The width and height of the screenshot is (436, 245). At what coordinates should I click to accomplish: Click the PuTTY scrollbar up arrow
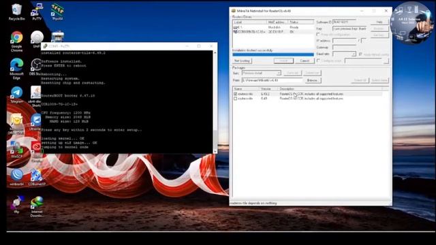click(215, 52)
